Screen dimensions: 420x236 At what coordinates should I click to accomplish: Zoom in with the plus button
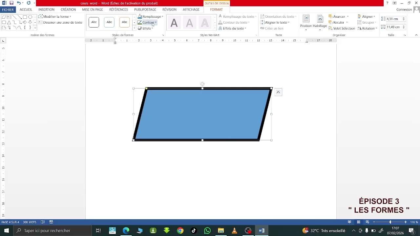(406, 222)
